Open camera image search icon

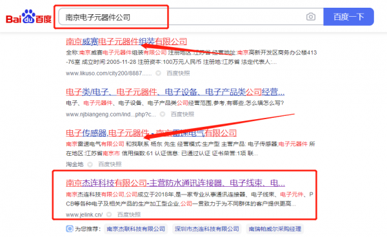pyautogui.click(x=311, y=17)
